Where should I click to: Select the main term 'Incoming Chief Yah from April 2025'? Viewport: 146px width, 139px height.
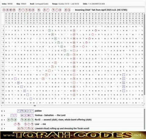101,10
